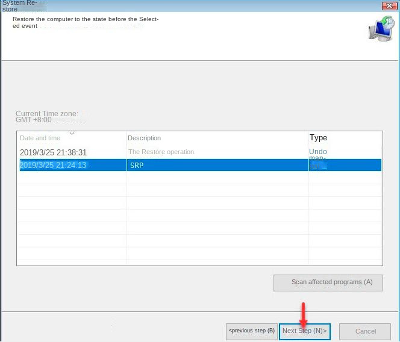Viewport: 400px width, 342px height.
Task: Click the System Restore title bar
Action: [x=181, y=5]
